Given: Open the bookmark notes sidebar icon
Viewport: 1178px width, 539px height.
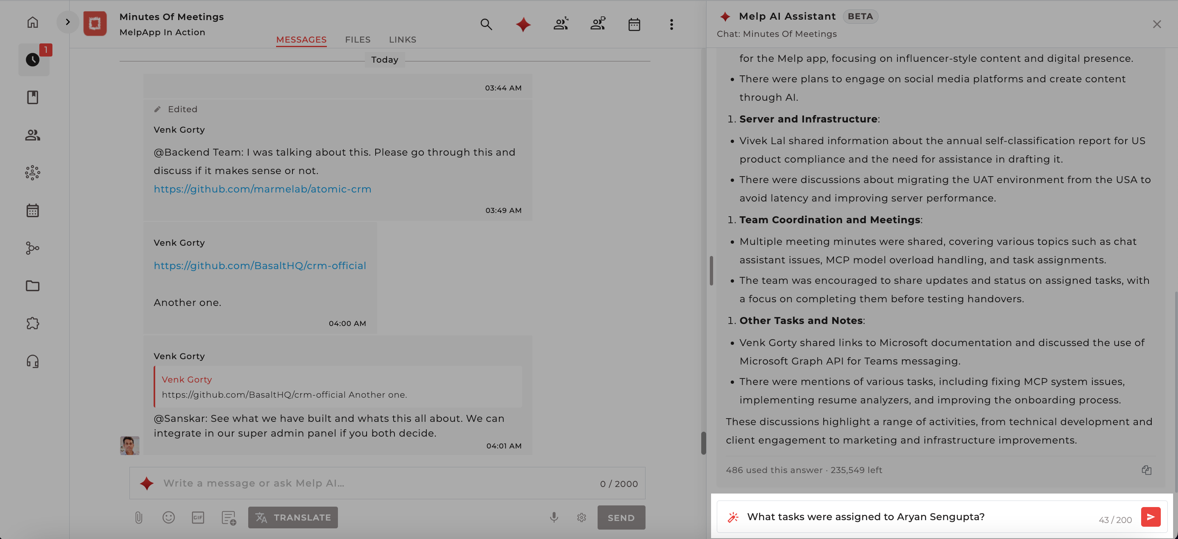Looking at the screenshot, I should coord(32,97).
